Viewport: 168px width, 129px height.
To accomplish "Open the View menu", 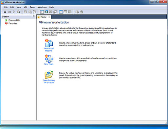I will point(19,7).
